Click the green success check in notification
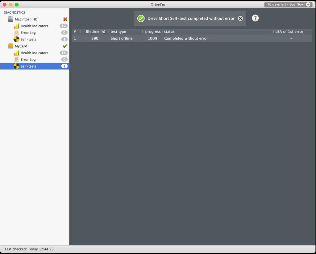The image size is (316, 254). click(x=141, y=19)
